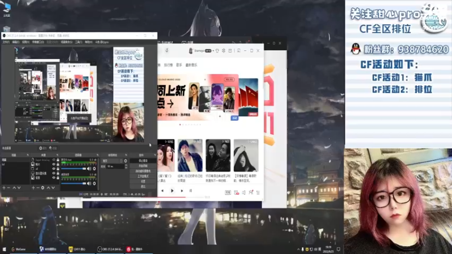Add a new source with plus icon
Screen dimensions: 452x254
coord(33,188)
